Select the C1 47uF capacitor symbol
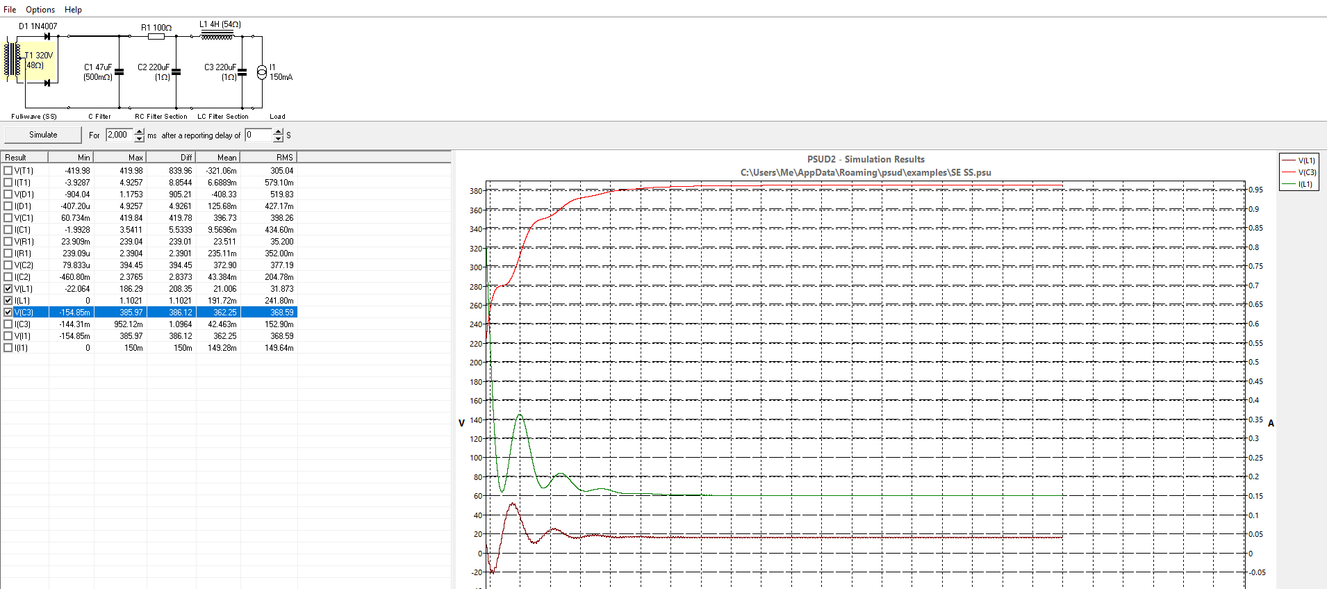The width and height of the screenshot is (1327, 589). point(119,72)
